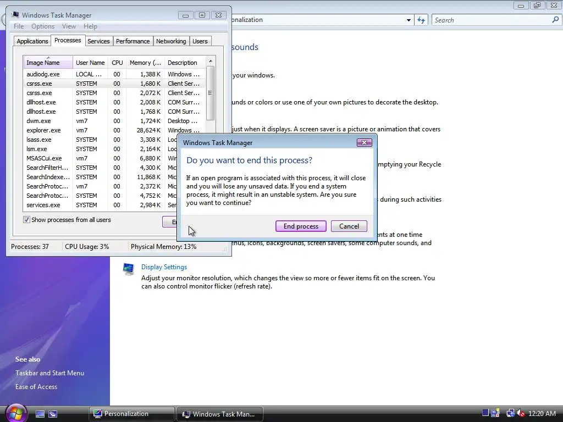Click CPU Usage: 3% status entry
The height and width of the screenshot is (422, 563).
(87, 247)
